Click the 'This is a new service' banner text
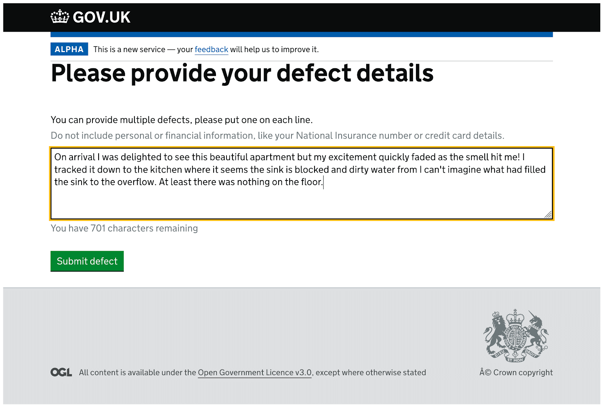This screenshot has width=604, height=409. (x=129, y=49)
